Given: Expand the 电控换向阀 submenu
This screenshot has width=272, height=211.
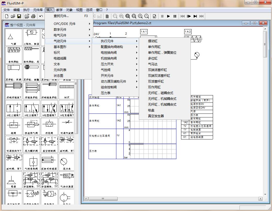Looking at the screenshot, I should [x=116, y=52].
